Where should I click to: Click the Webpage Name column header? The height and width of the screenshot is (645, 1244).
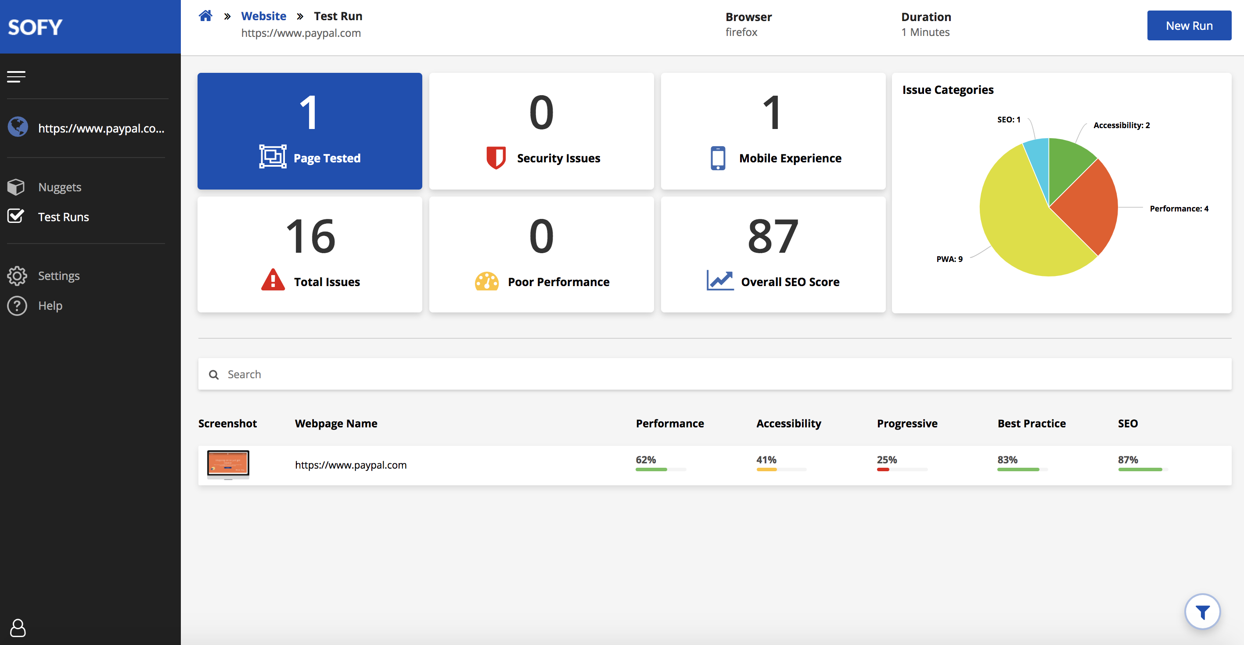(x=336, y=423)
